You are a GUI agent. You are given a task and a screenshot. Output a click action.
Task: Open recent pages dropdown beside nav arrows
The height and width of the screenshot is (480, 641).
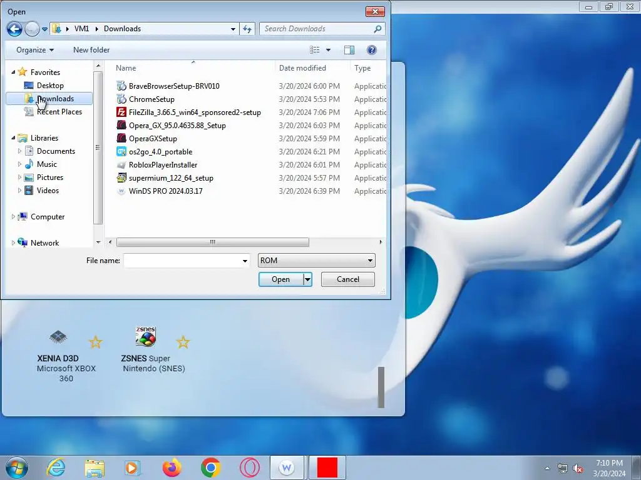(44, 29)
